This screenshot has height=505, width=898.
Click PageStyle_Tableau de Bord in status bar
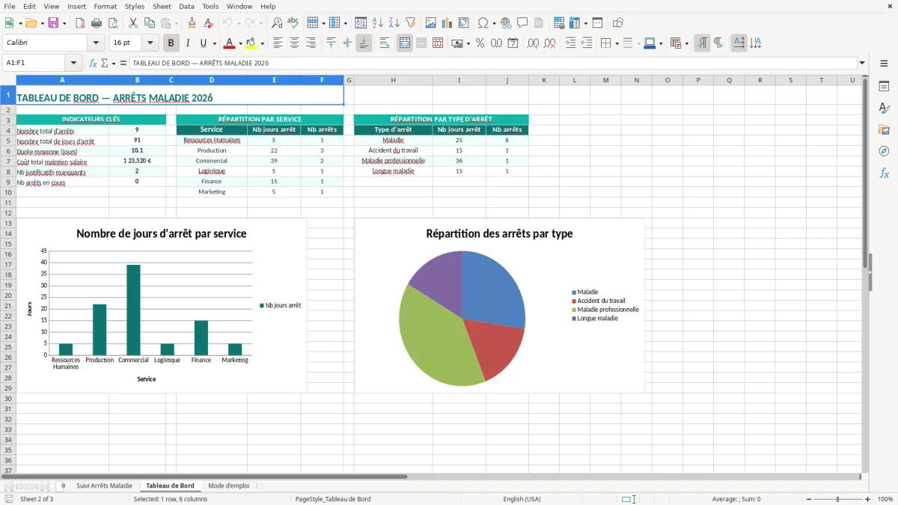(333, 499)
